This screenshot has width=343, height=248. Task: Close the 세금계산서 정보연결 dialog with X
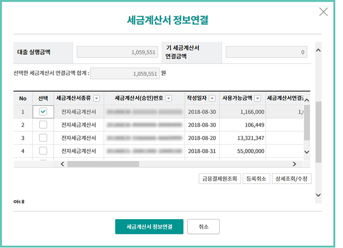[x=323, y=12]
